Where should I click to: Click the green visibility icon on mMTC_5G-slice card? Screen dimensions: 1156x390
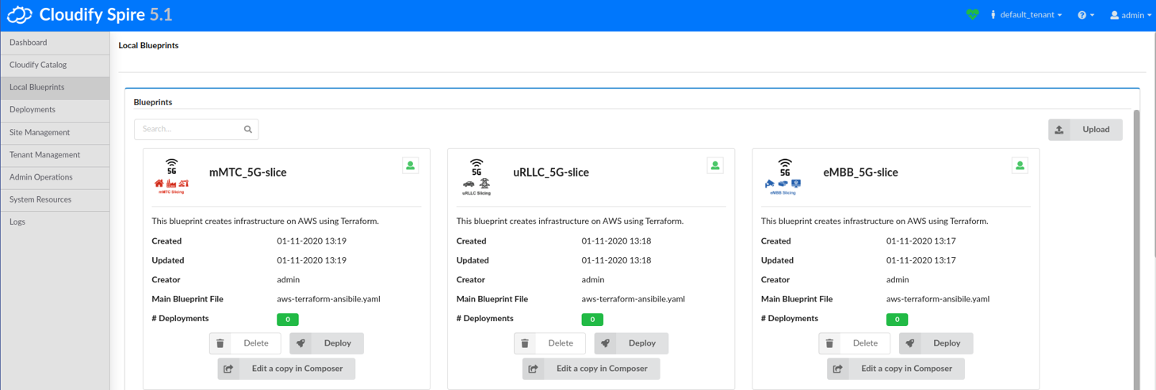click(411, 165)
